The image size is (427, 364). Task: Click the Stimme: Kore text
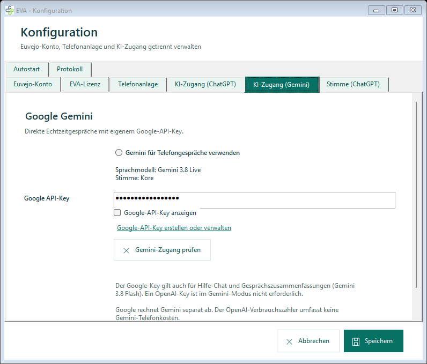tap(134, 178)
